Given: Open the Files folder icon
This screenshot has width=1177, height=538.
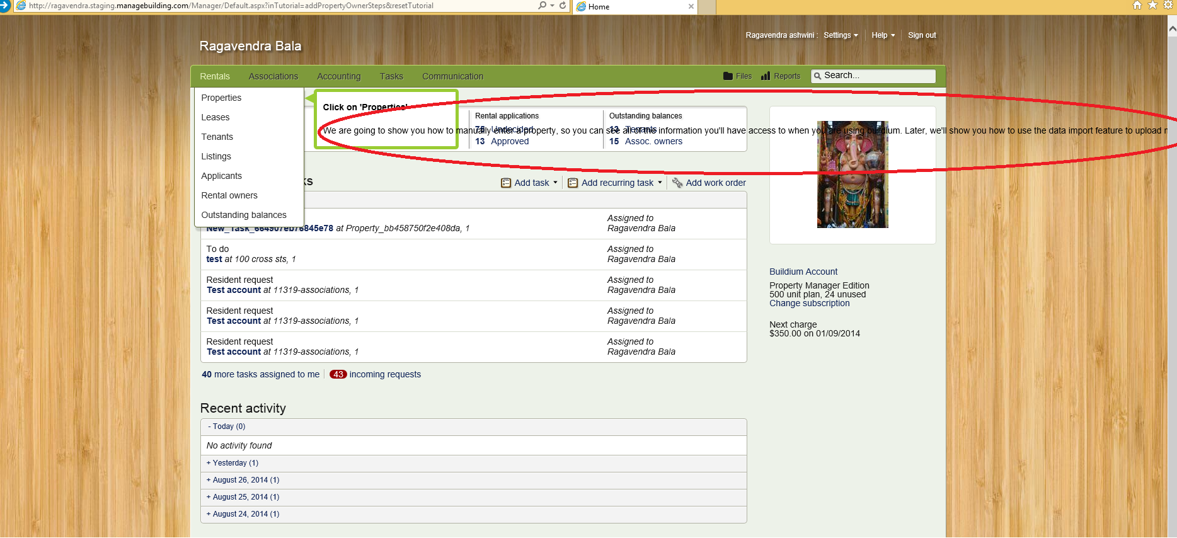Looking at the screenshot, I should (728, 76).
